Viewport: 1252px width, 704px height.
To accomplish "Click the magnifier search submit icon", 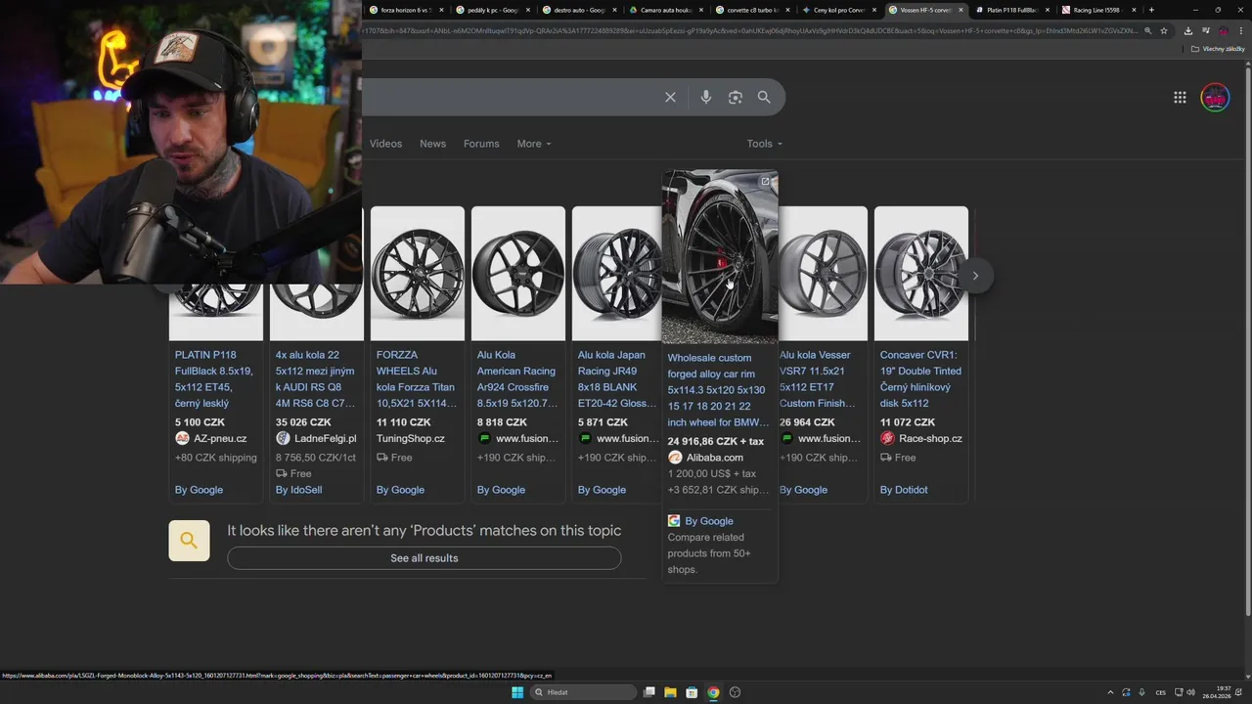I will pos(764,98).
